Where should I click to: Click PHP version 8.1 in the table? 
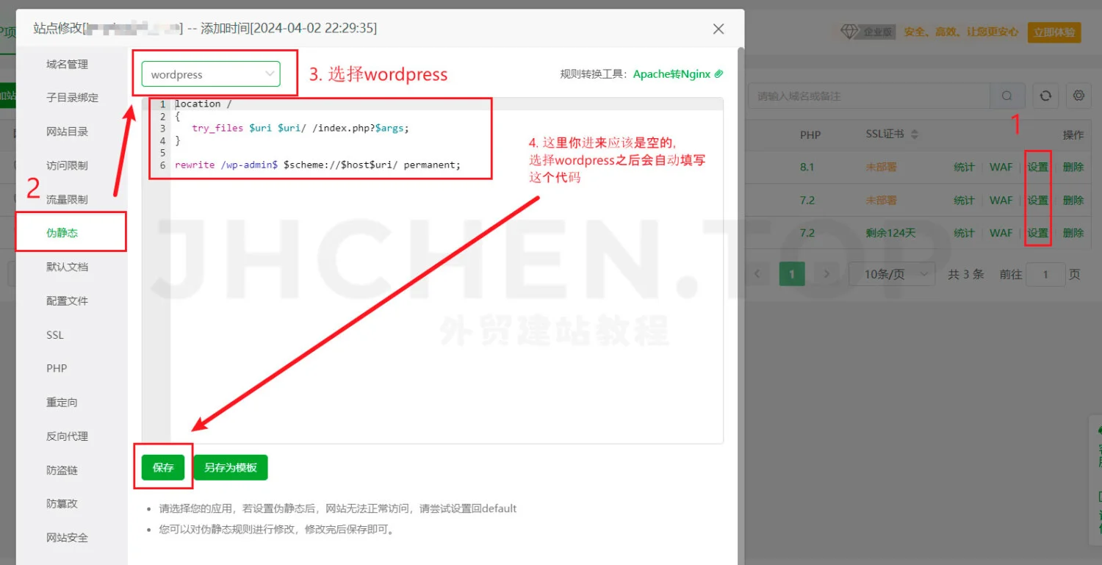(807, 167)
